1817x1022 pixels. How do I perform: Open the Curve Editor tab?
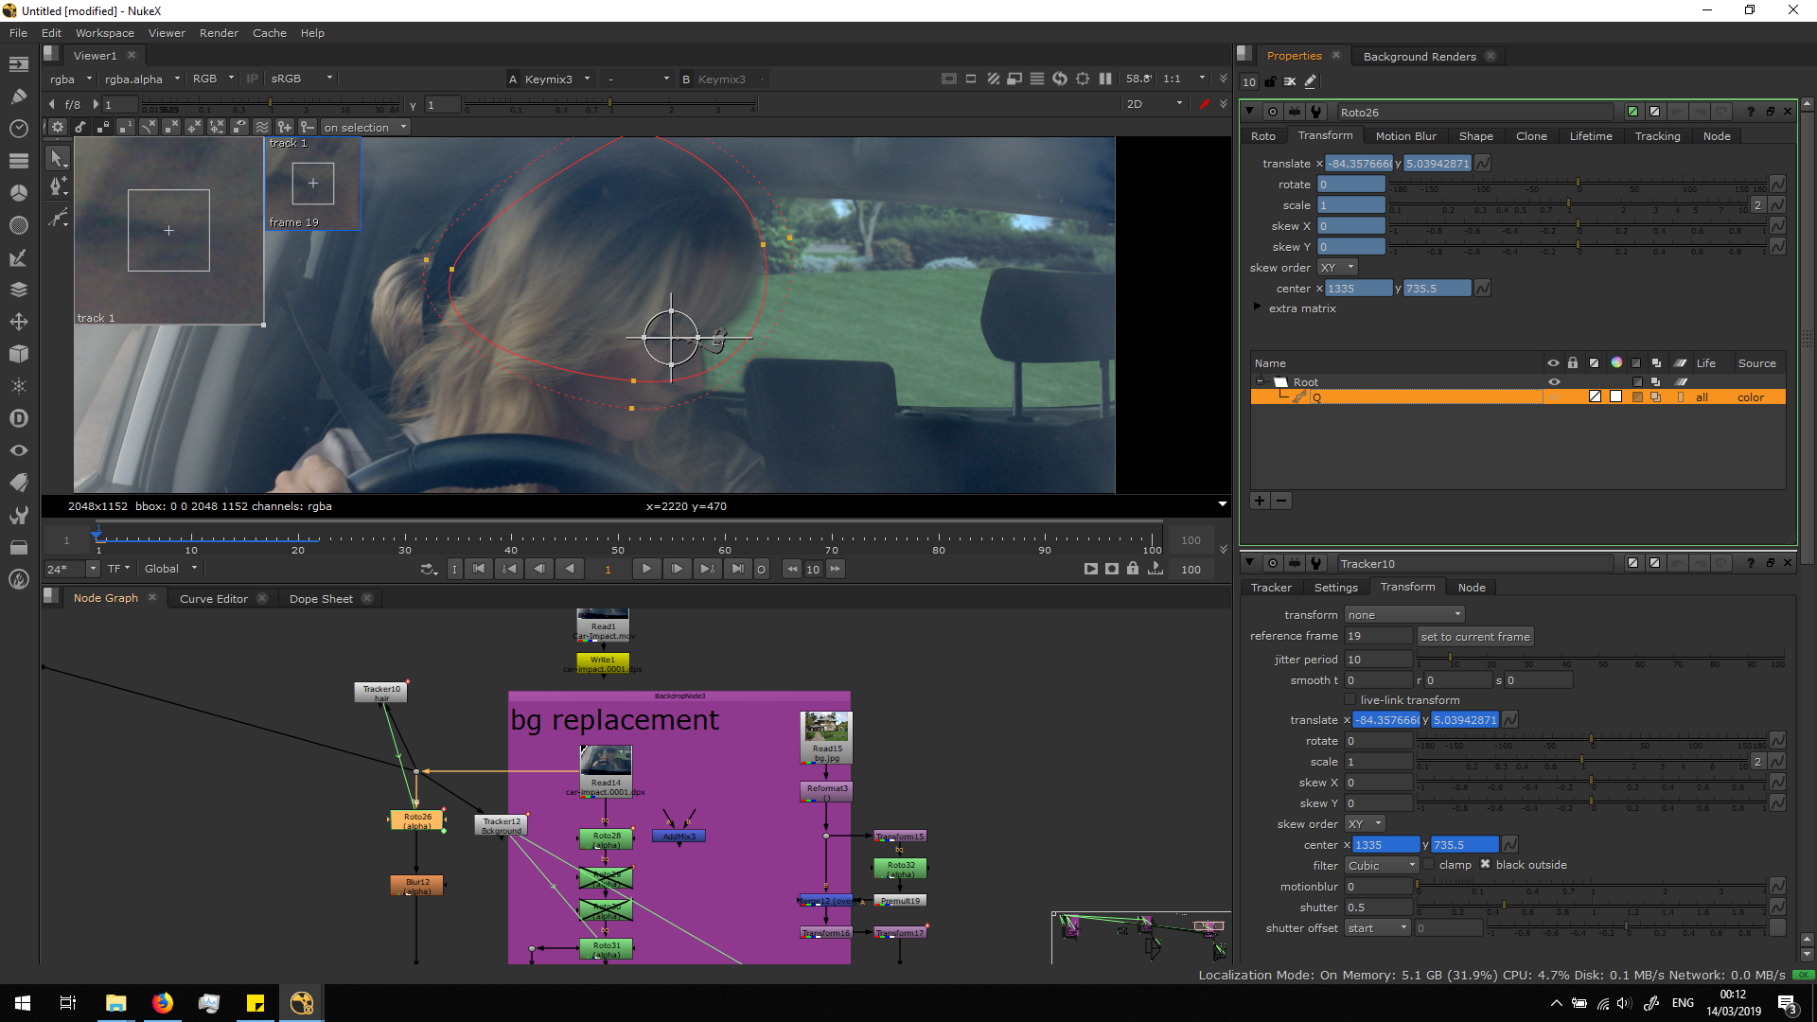click(214, 599)
